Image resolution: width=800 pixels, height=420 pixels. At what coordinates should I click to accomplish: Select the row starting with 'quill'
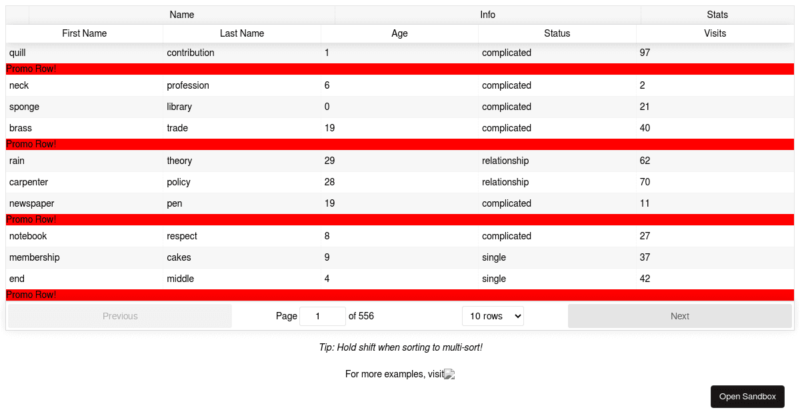(84, 53)
